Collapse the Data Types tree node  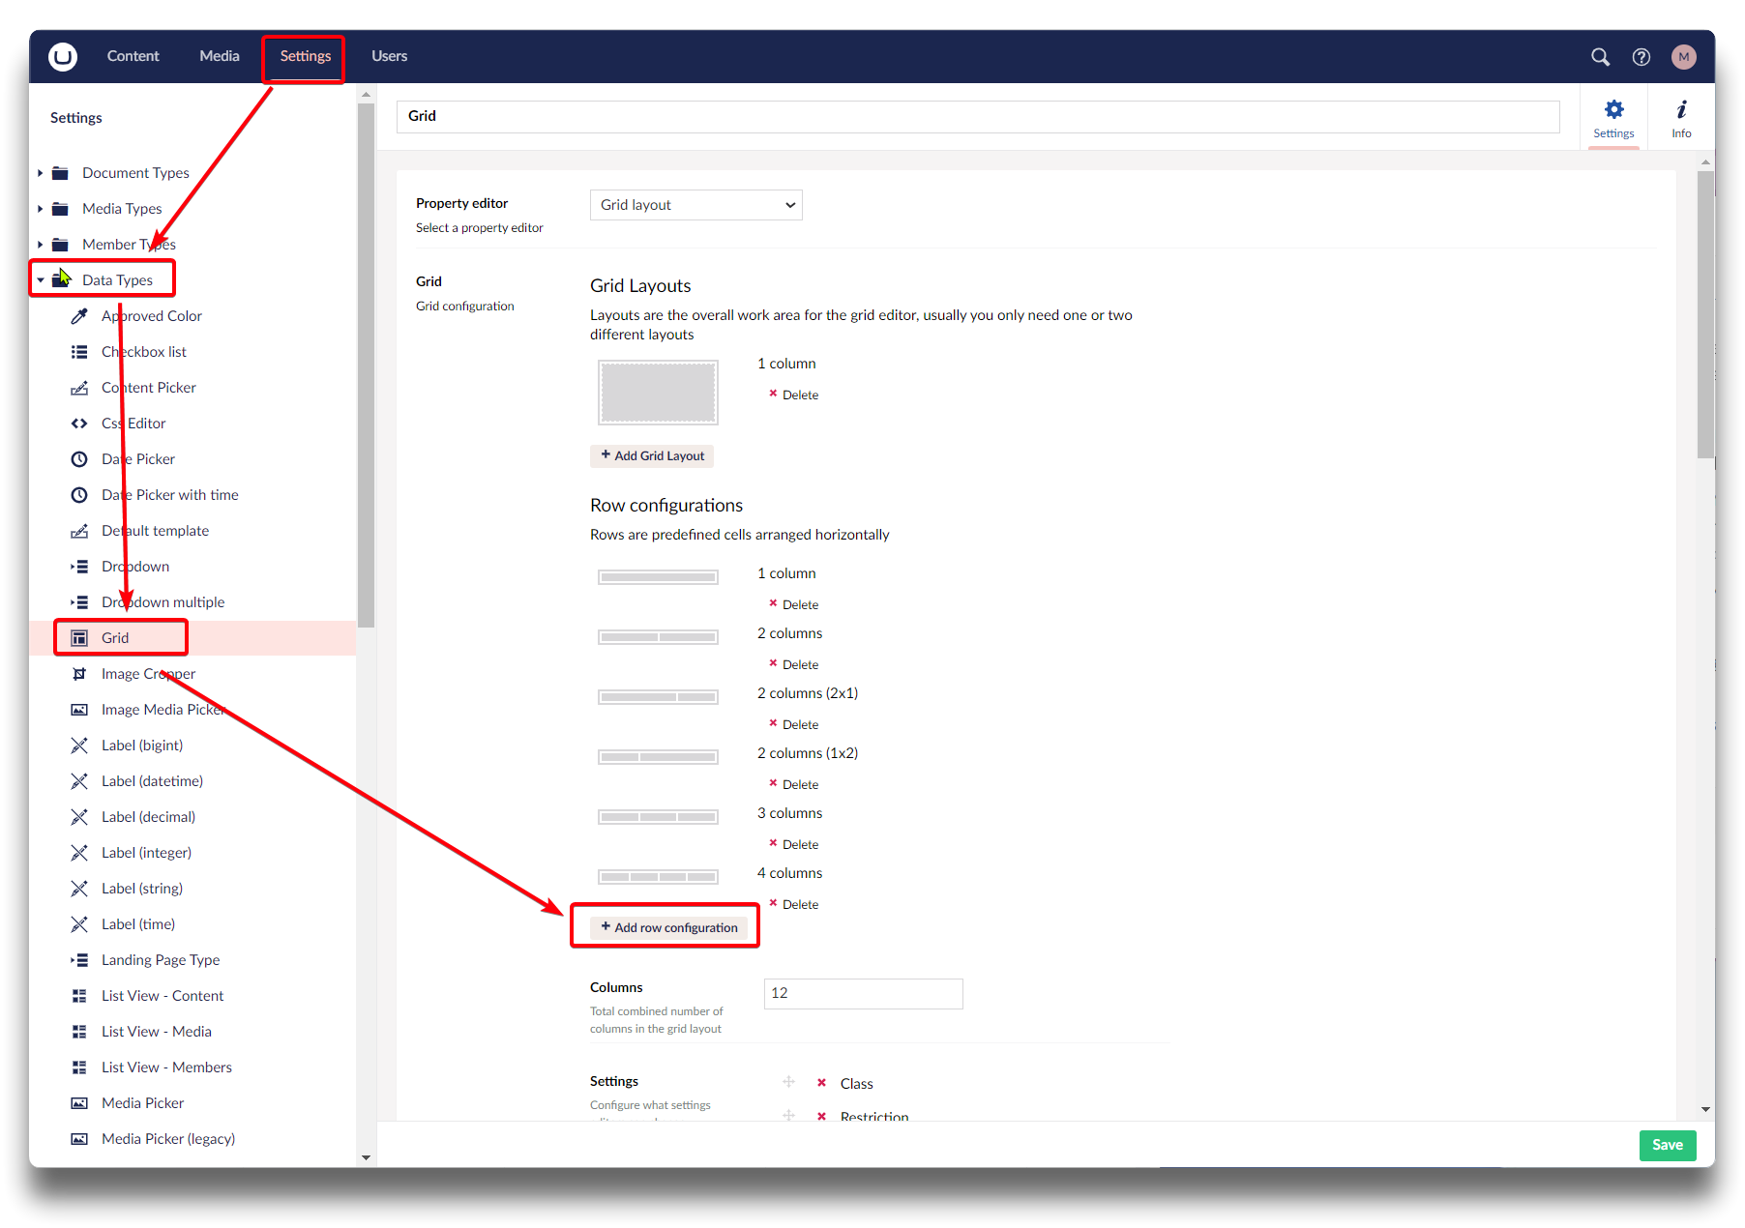pyautogui.click(x=40, y=280)
